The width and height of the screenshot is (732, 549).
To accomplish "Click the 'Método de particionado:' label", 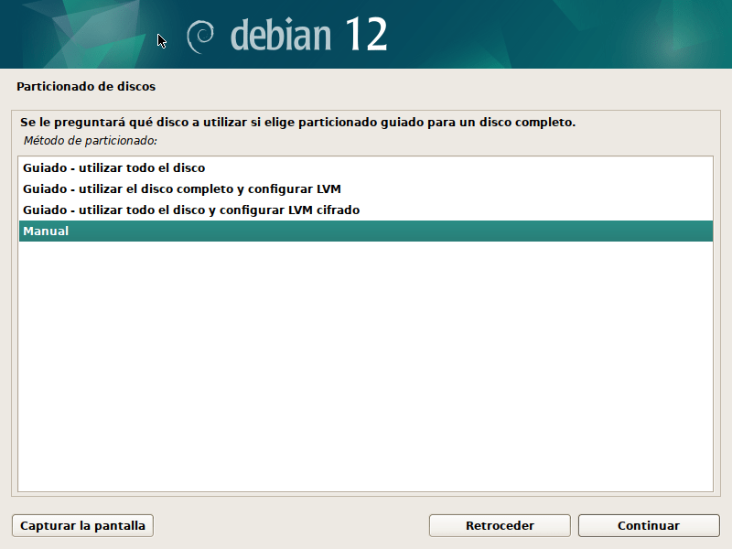I will [x=90, y=141].
